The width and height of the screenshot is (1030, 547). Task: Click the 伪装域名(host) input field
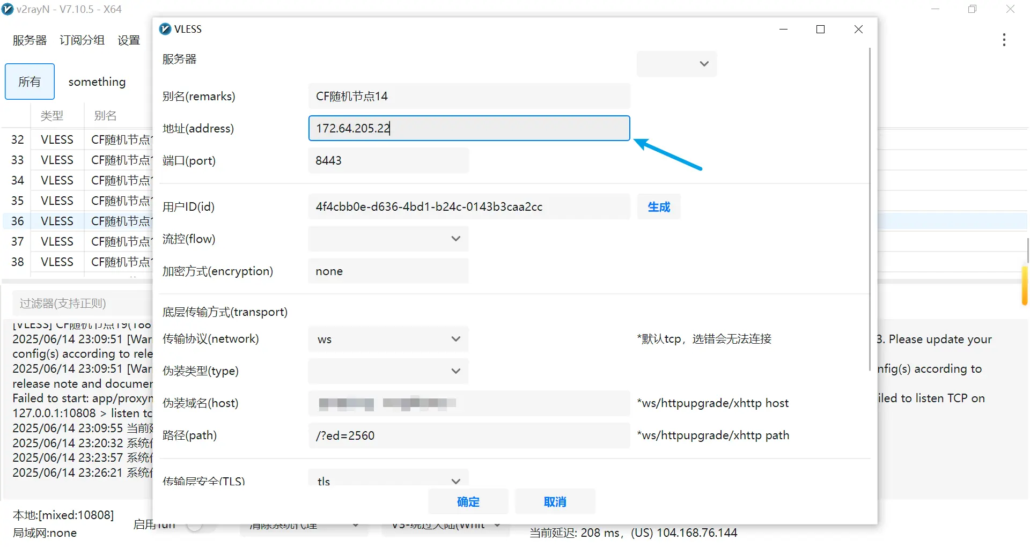click(469, 403)
